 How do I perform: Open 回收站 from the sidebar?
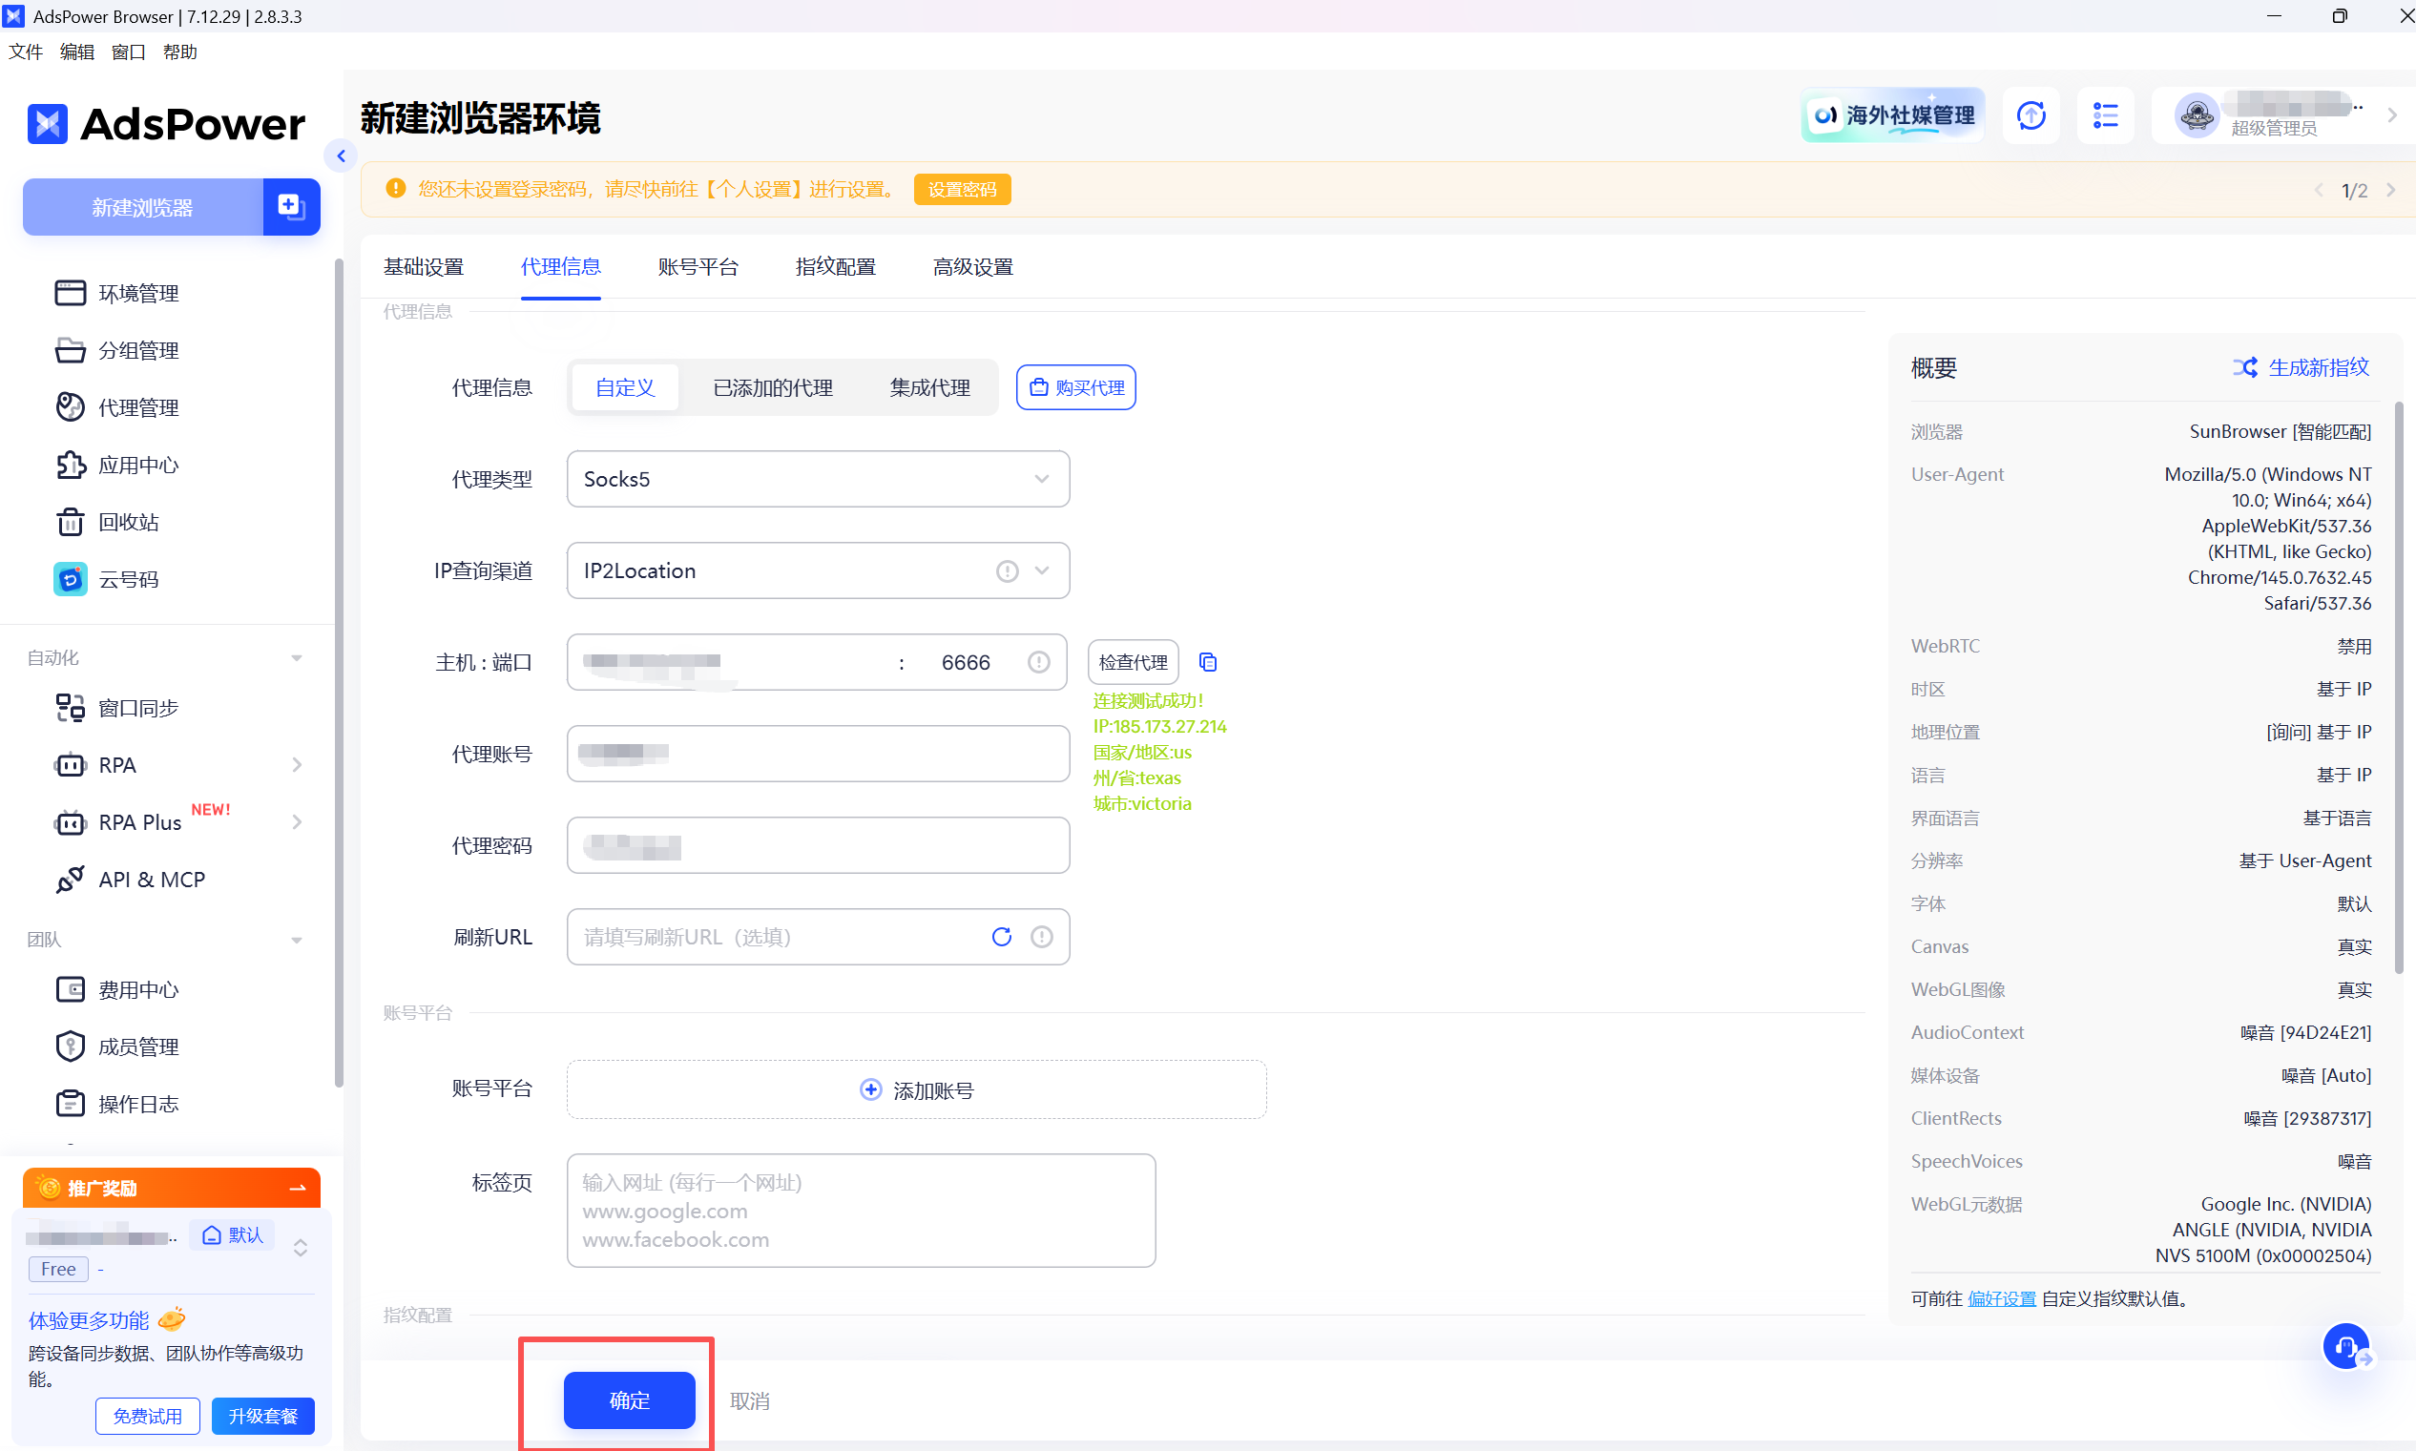tap(128, 522)
